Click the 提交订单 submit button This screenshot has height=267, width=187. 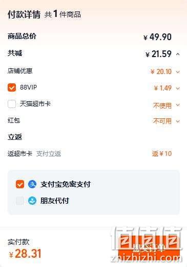click(x=149, y=248)
